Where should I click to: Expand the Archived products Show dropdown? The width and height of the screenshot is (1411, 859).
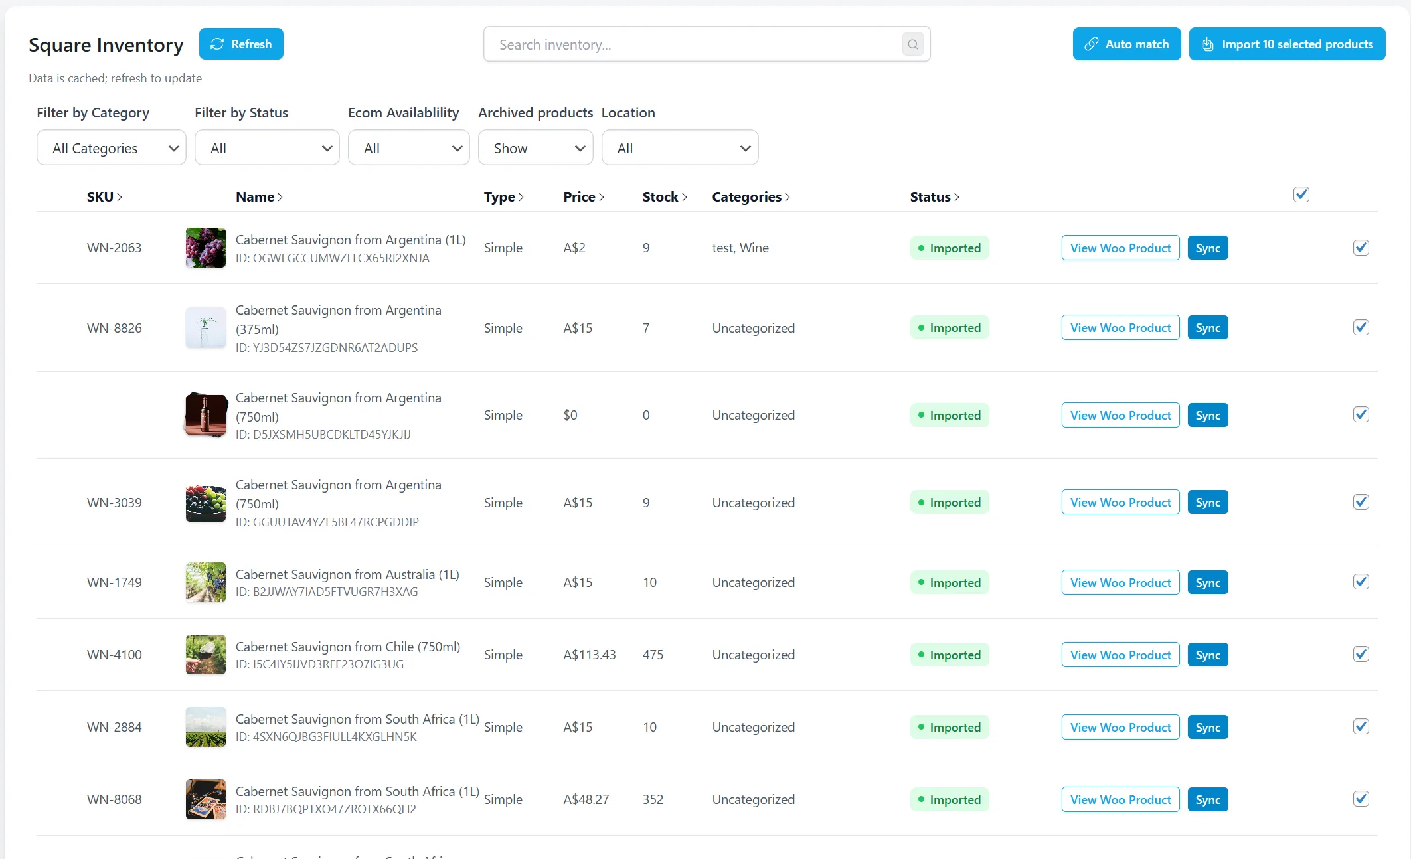[x=535, y=148]
